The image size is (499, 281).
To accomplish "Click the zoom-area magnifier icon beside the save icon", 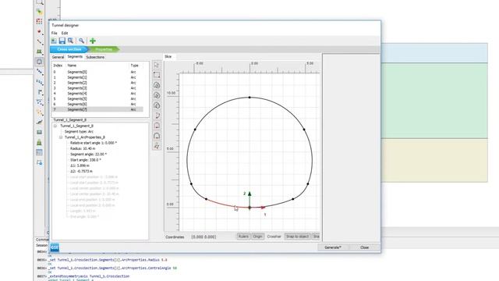I will 71,41.
